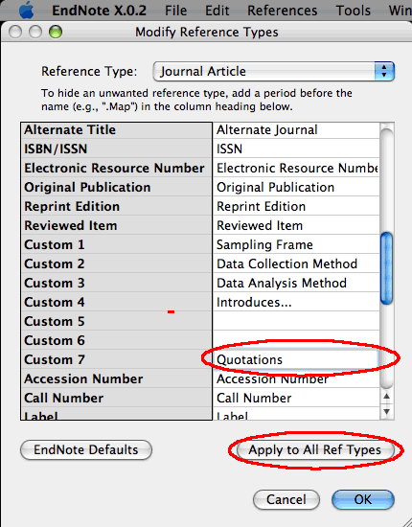412x527 pixels.
Task: Open the Reference Type dropdown arrows
Action: [384, 71]
